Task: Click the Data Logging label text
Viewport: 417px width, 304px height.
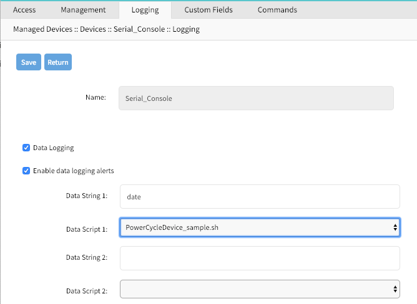Action: pyautogui.click(x=54, y=148)
